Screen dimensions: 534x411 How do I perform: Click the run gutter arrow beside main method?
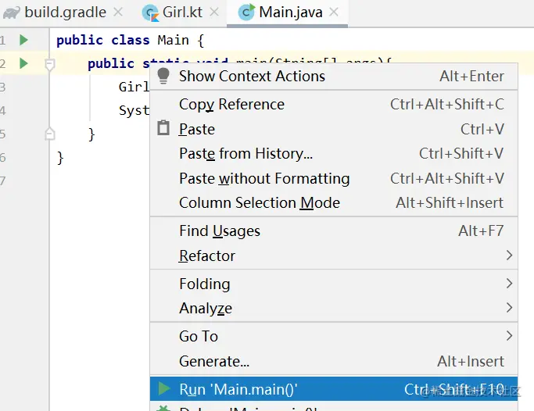[23, 63]
